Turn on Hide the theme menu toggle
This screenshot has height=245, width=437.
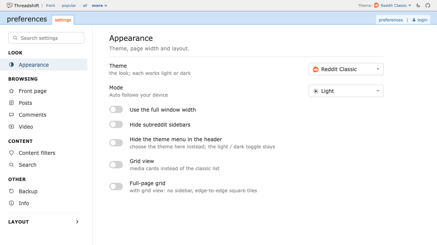[x=116, y=143]
